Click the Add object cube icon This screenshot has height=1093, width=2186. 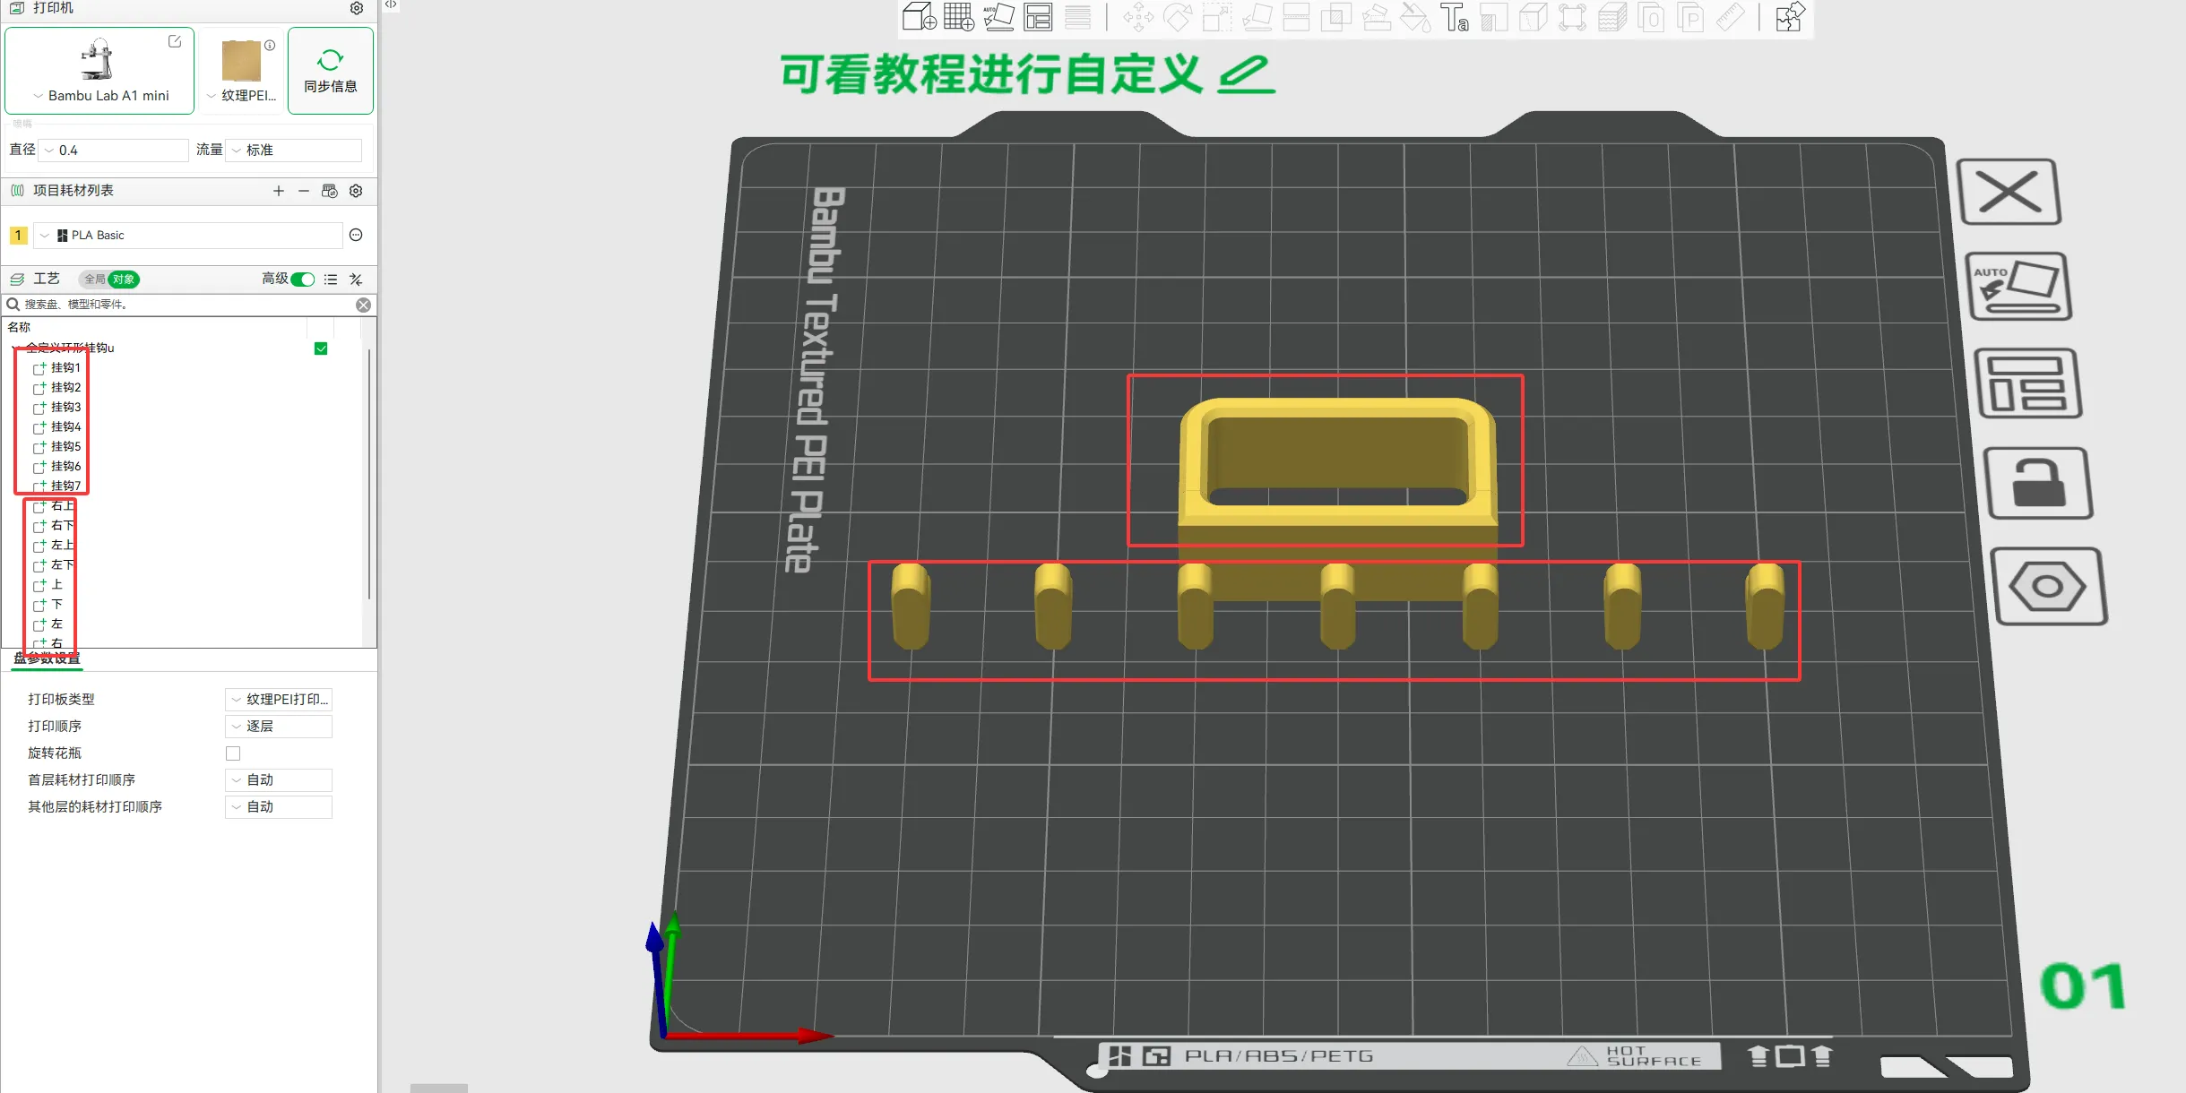(919, 17)
